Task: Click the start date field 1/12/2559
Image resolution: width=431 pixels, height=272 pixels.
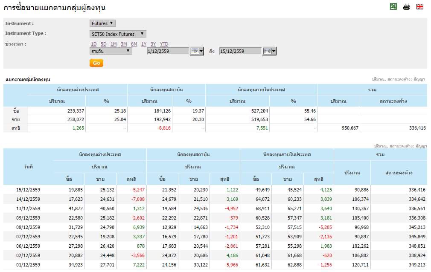Action: [x=168, y=51]
